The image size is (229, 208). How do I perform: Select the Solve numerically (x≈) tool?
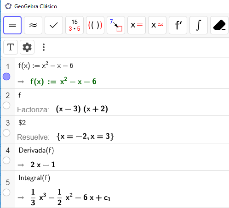pos(157,25)
